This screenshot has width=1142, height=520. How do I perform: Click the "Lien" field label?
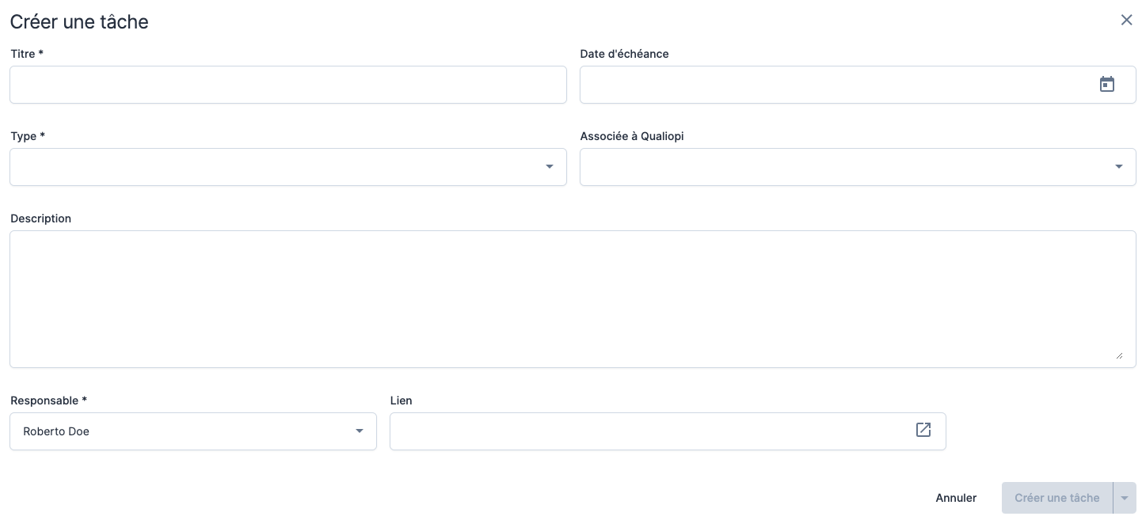tap(401, 400)
